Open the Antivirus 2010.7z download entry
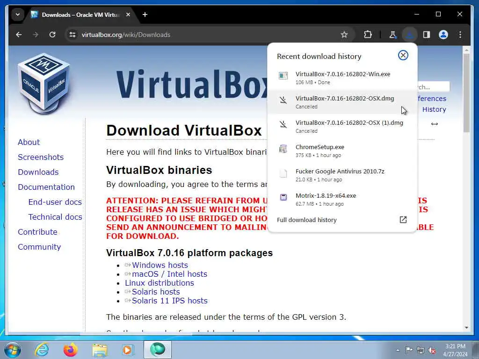The height and width of the screenshot is (359, 479). (x=342, y=175)
